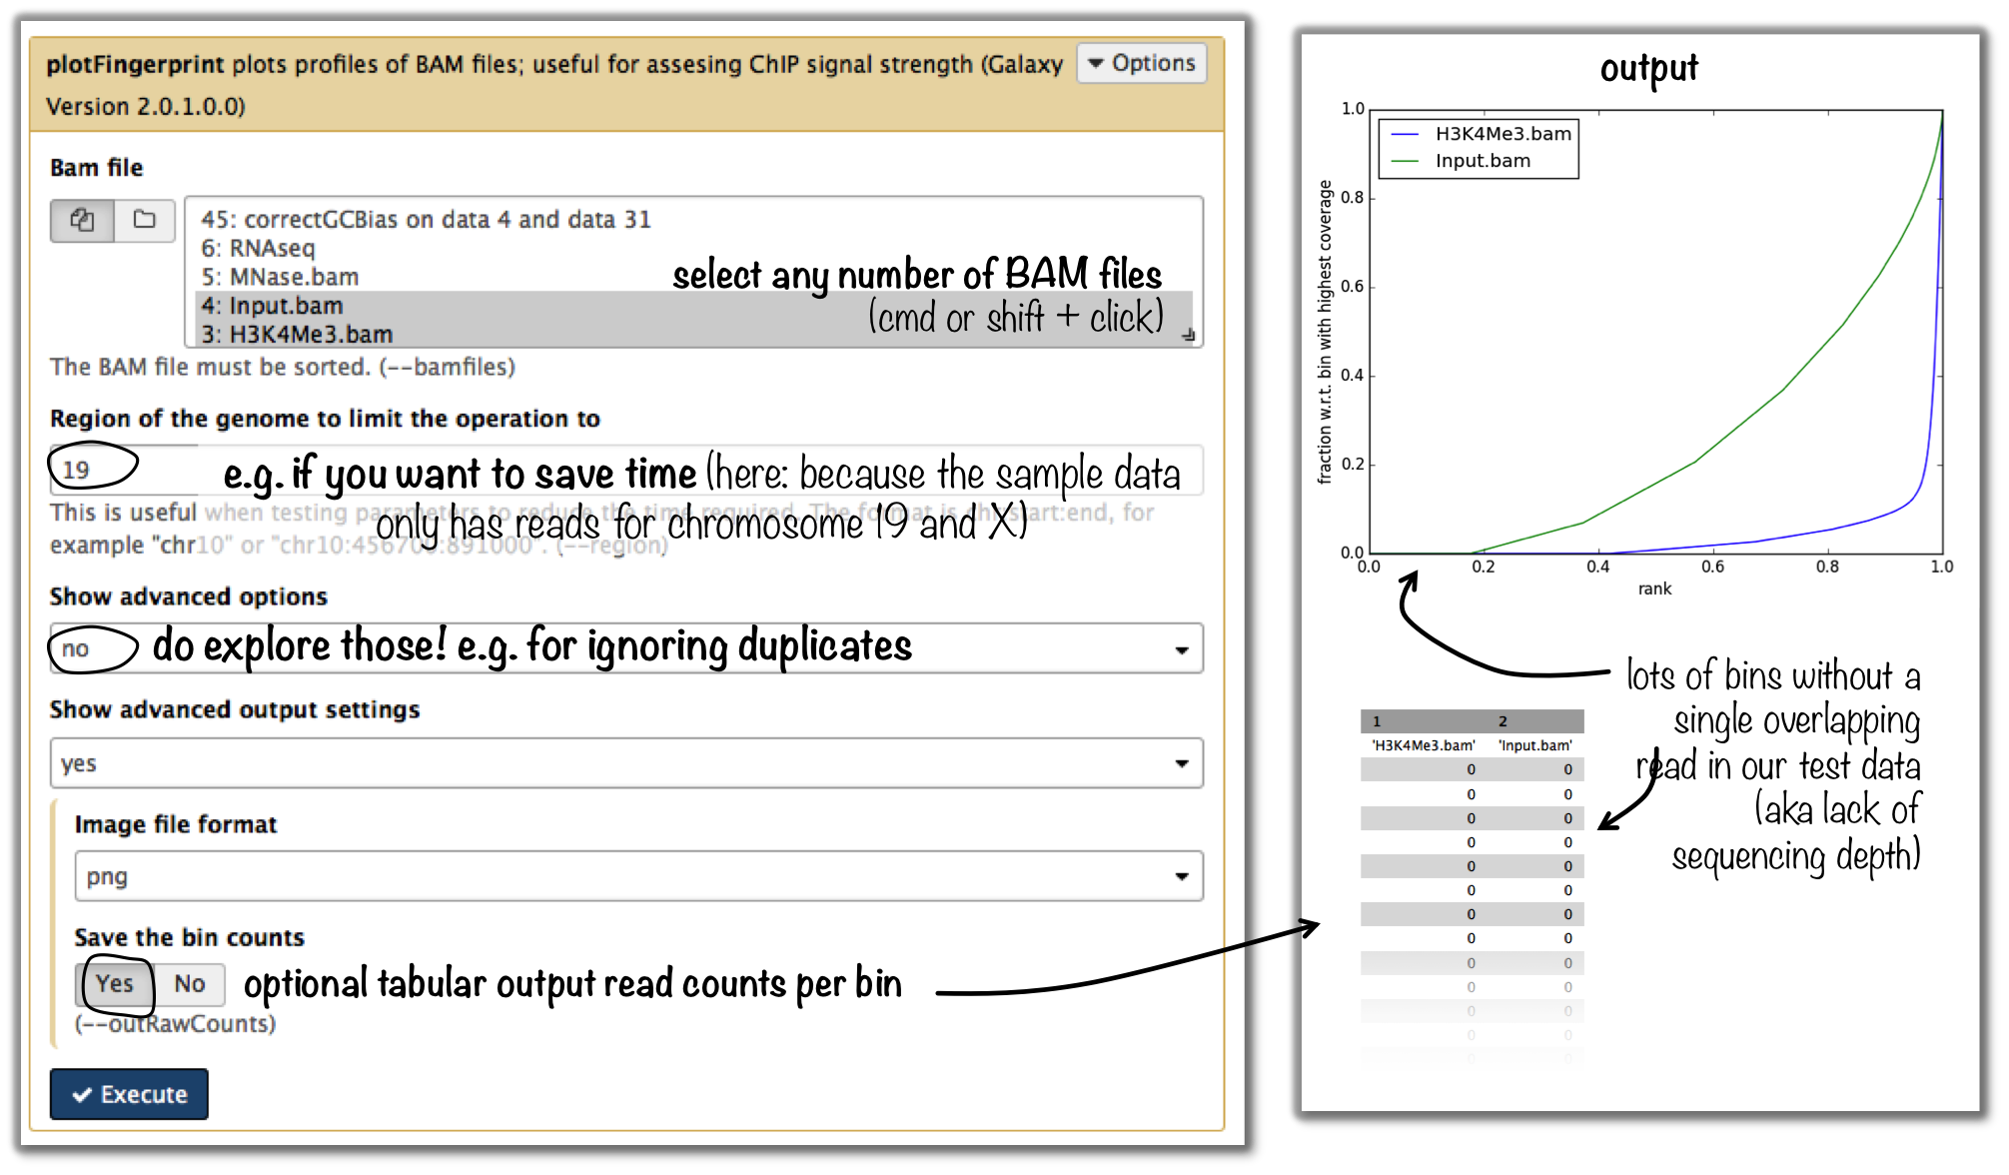Toggle Save the bin counts to Yes

(x=115, y=984)
